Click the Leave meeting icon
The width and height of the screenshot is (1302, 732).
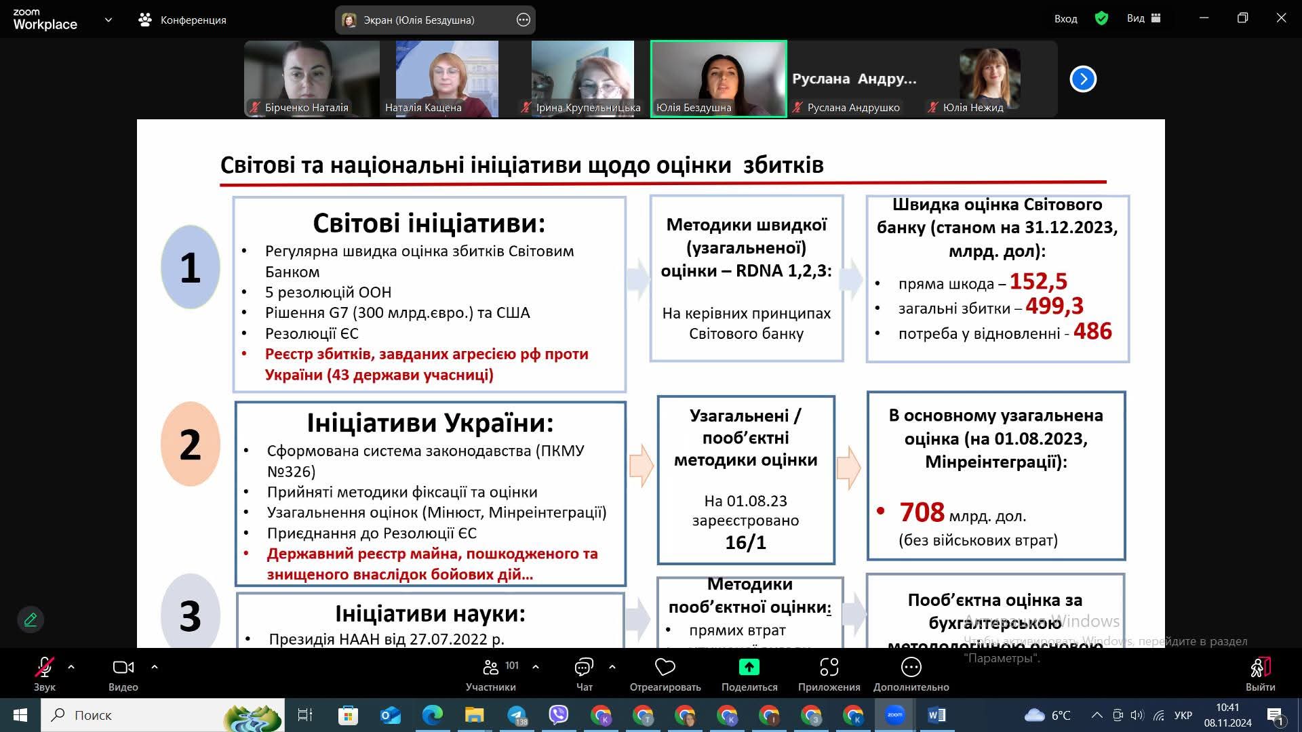click(x=1260, y=668)
